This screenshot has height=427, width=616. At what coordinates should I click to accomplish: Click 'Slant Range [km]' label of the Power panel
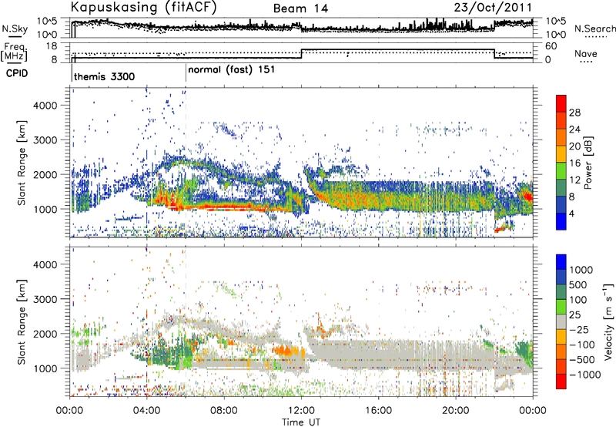coord(22,163)
